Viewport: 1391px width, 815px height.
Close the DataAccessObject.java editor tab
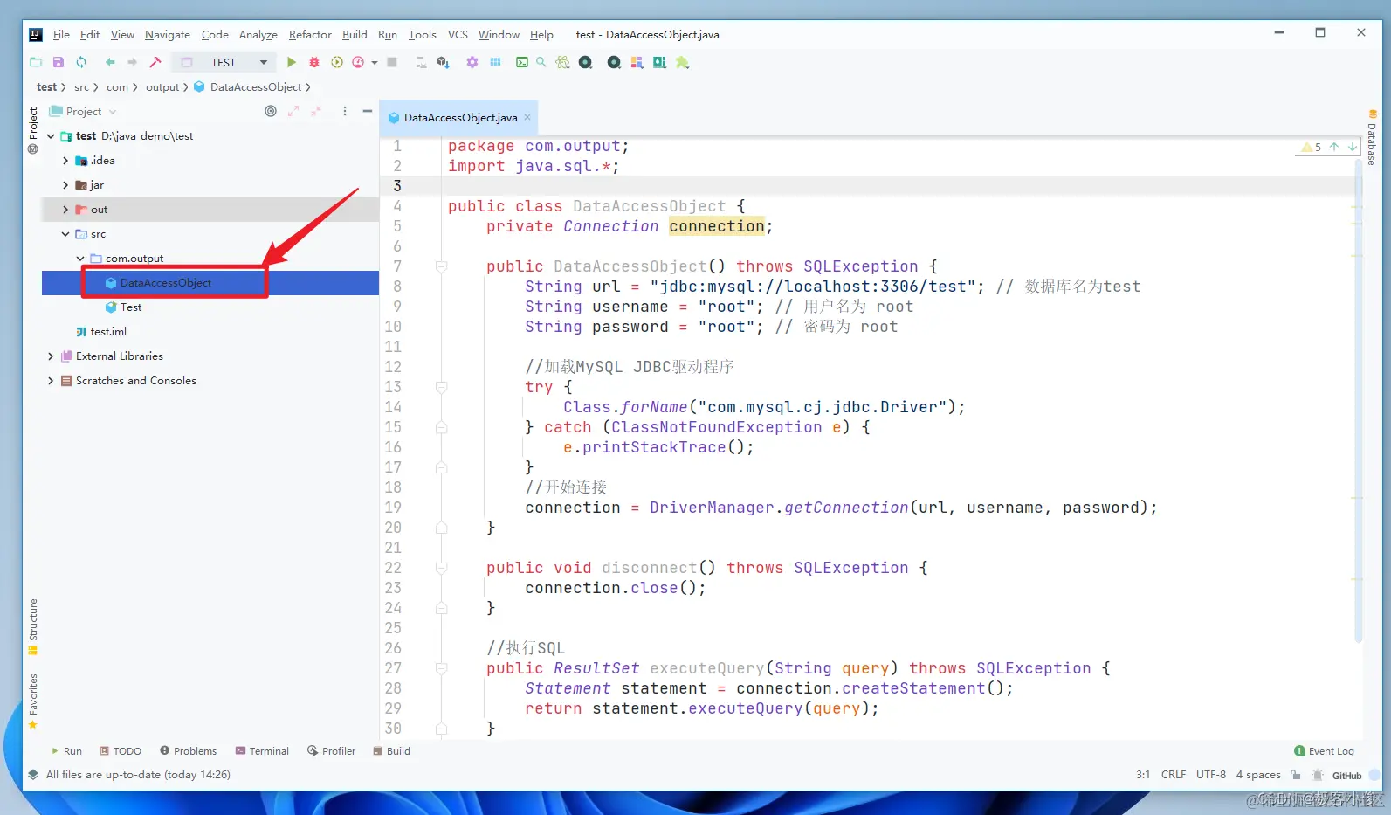click(527, 117)
